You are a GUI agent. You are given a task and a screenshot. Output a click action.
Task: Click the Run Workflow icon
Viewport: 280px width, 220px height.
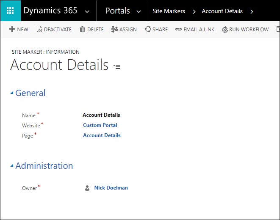point(225,29)
